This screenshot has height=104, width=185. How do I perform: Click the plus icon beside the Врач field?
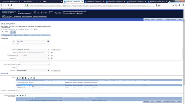[52, 53]
